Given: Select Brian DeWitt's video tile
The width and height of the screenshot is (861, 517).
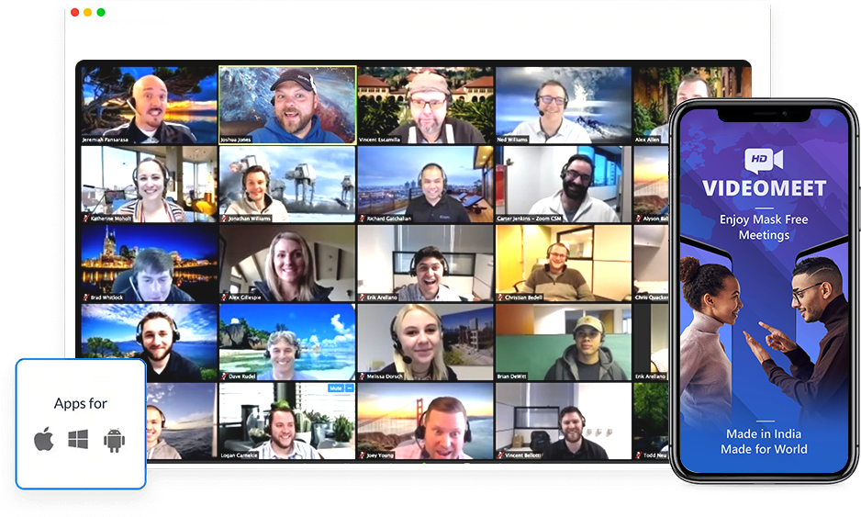Looking at the screenshot, I should [564, 343].
